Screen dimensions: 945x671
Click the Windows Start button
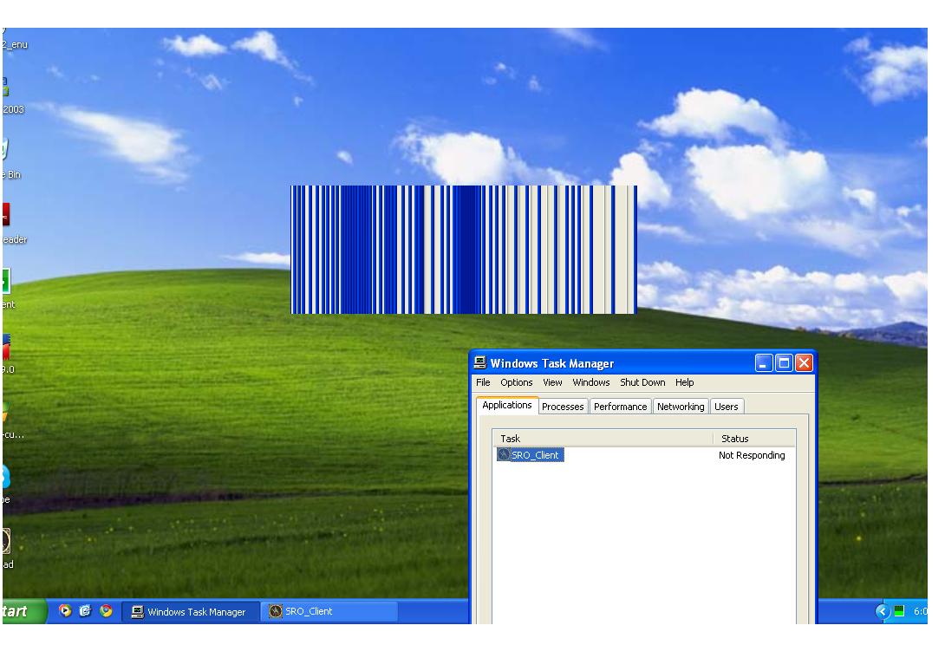[x=23, y=611]
